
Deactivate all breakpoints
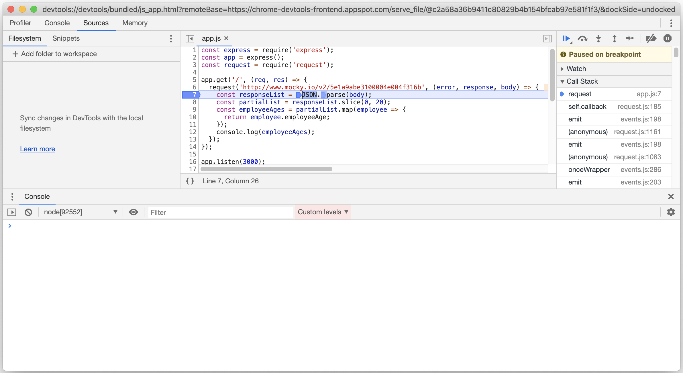click(x=651, y=38)
